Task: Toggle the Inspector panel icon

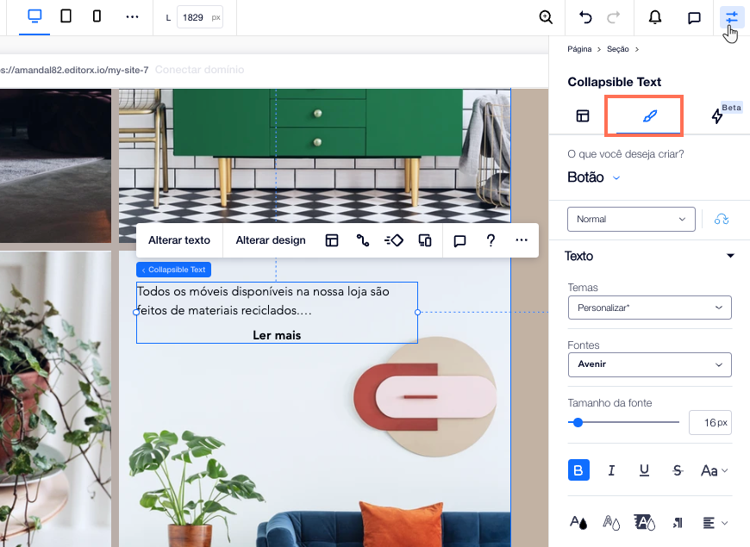Action: click(731, 18)
